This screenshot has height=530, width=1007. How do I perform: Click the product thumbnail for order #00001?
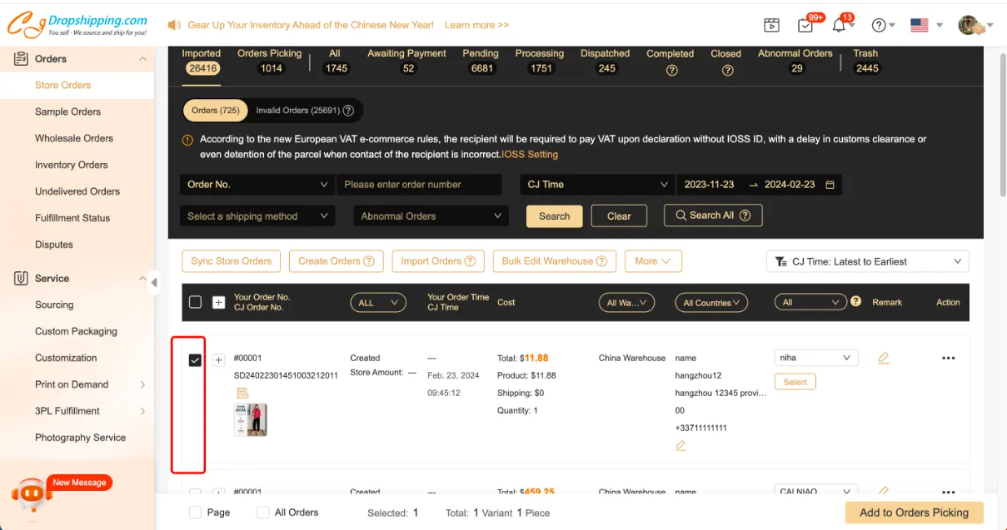click(x=251, y=420)
